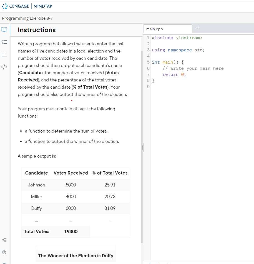Open the code brackets icon in sidebar
The image size is (254, 264).
click(x=4, y=67)
